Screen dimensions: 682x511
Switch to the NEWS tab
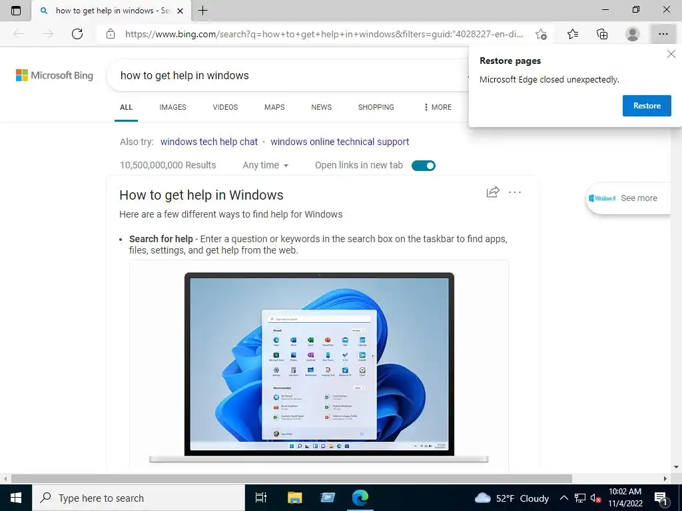point(322,107)
